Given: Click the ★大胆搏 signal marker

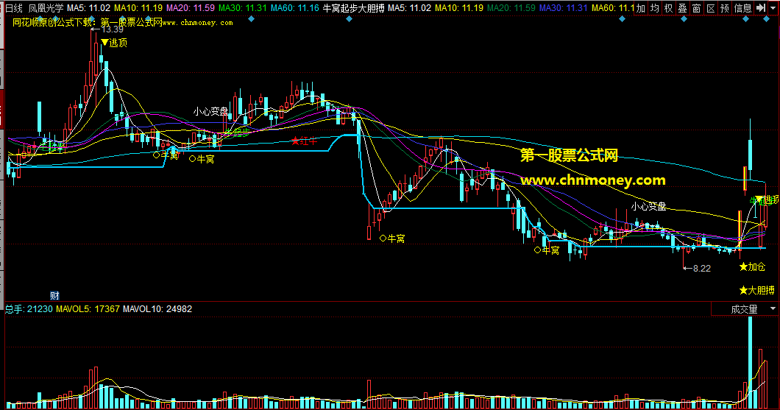Looking at the screenshot, I should coord(757,290).
